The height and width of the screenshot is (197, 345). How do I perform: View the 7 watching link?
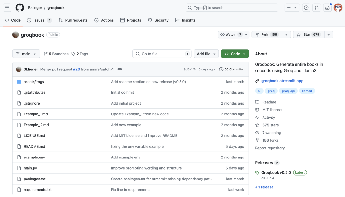[268, 133]
